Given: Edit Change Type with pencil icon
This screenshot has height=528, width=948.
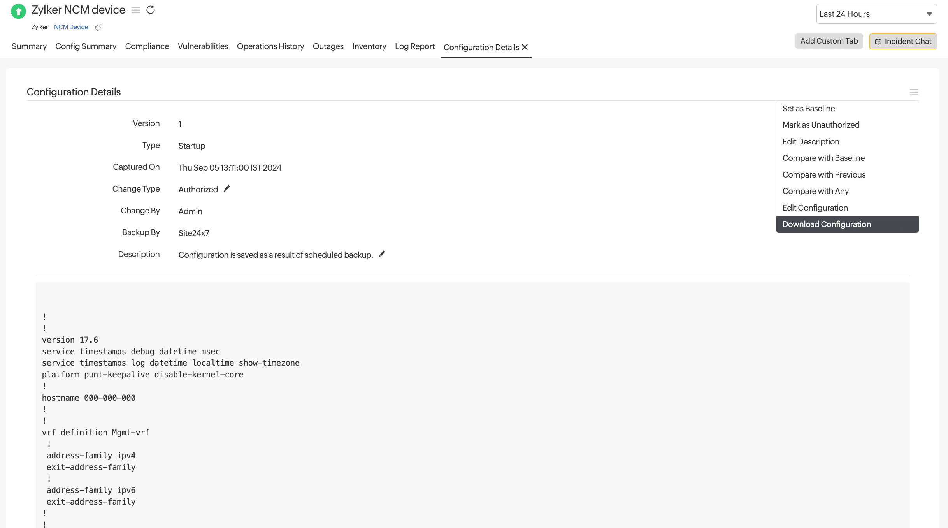Looking at the screenshot, I should [227, 189].
